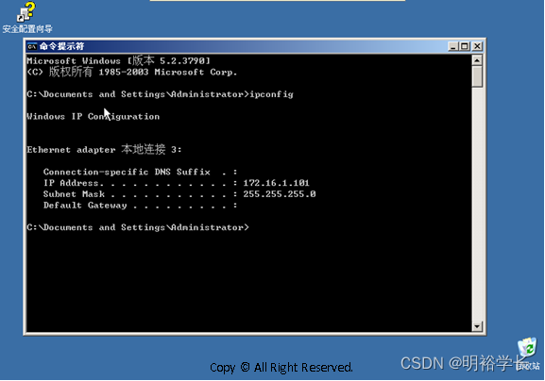
Task: Click the Connection-specific DNS Suffix line
Action: coord(140,172)
